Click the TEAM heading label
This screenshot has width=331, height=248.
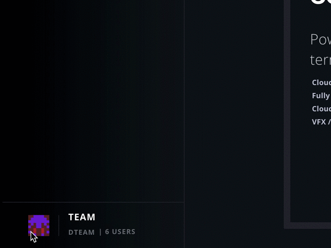(82, 217)
